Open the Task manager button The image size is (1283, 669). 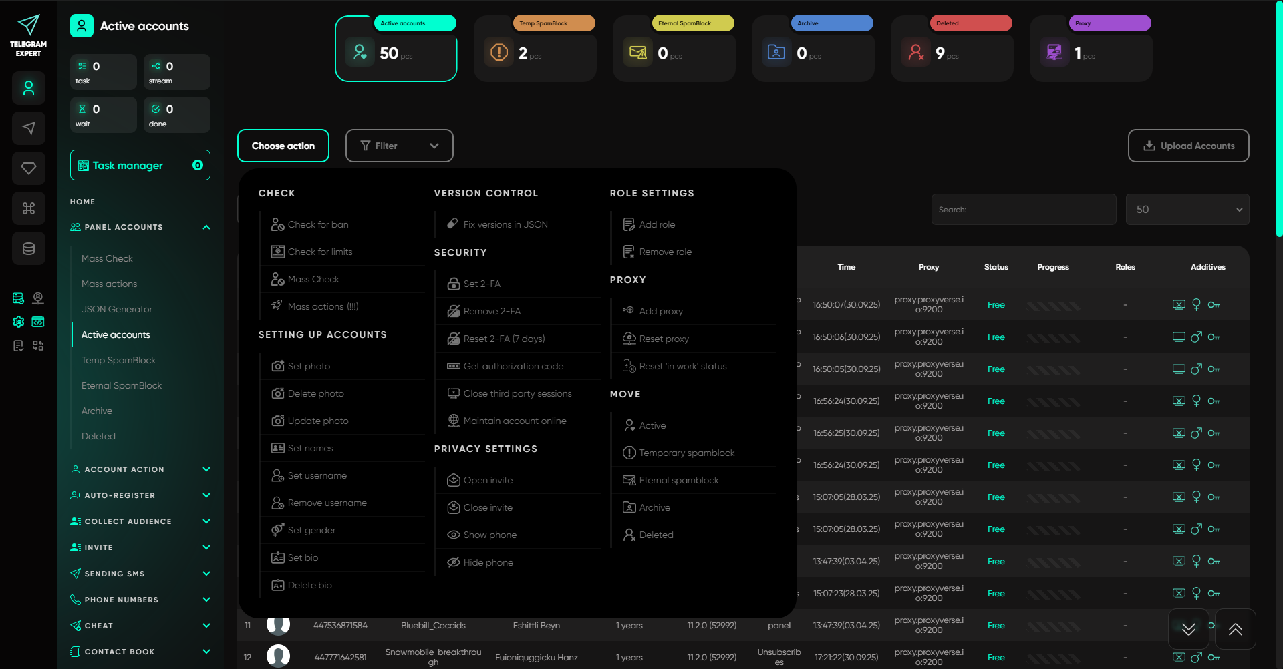point(140,165)
